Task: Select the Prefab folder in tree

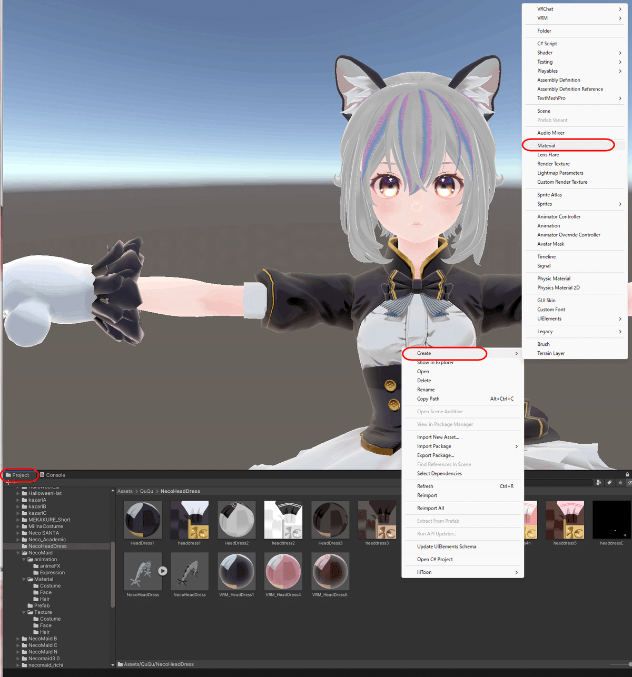Action: click(x=38, y=605)
